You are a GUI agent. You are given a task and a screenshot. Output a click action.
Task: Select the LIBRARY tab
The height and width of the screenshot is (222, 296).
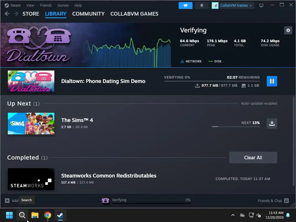pyautogui.click(x=56, y=14)
